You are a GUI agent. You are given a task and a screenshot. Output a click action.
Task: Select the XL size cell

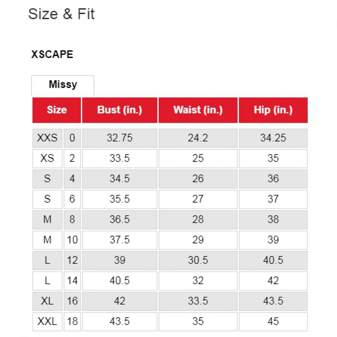point(47,301)
